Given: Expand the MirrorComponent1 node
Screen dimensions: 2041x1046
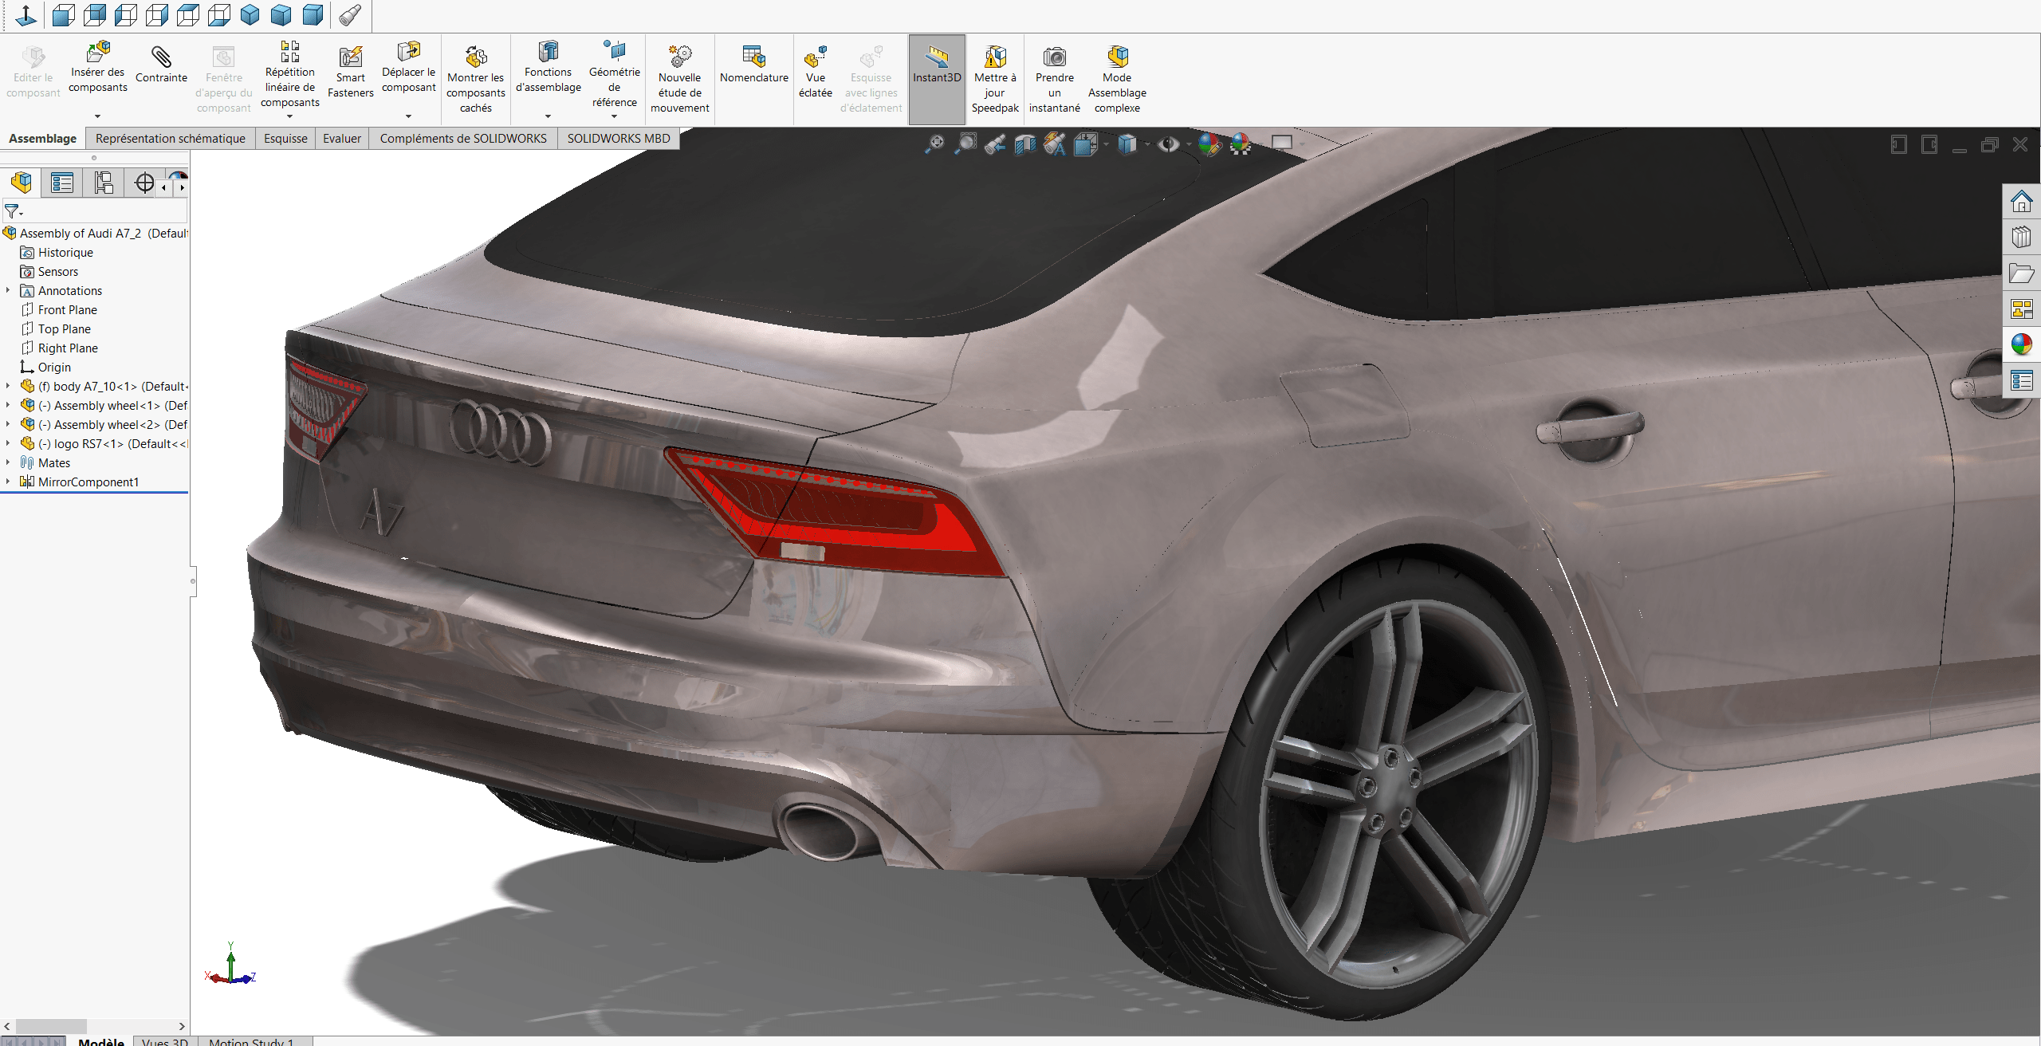Looking at the screenshot, I should (8, 482).
